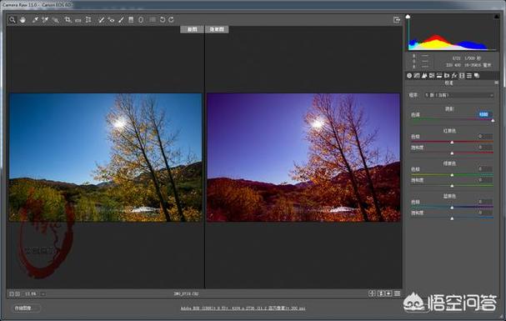The image size is (506, 321).
Task: Click the purple-toned after preview image
Action: pyautogui.click(x=303, y=158)
